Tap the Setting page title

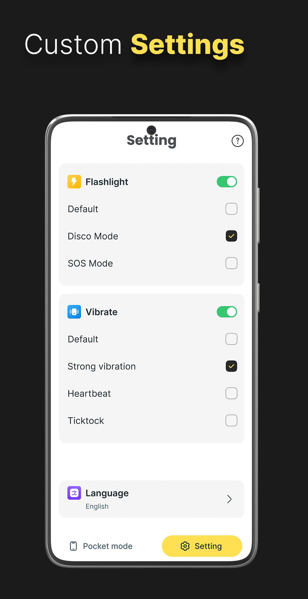[x=151, y=140]
